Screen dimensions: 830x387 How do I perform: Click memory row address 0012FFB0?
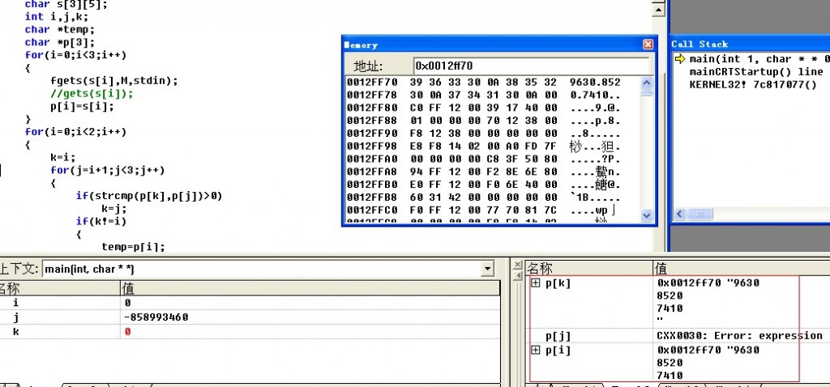click(x=372, y=185)
